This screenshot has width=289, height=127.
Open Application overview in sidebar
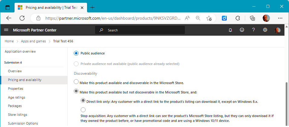[x=20, y=52]
